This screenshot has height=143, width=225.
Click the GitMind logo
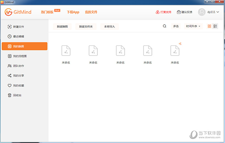[18, 12]
